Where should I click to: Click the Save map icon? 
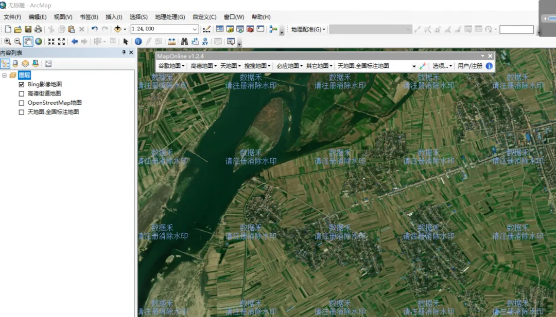click(28, 29)
